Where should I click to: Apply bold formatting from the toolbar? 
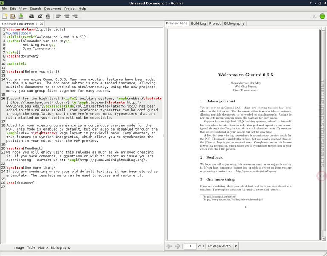point(32,16)
